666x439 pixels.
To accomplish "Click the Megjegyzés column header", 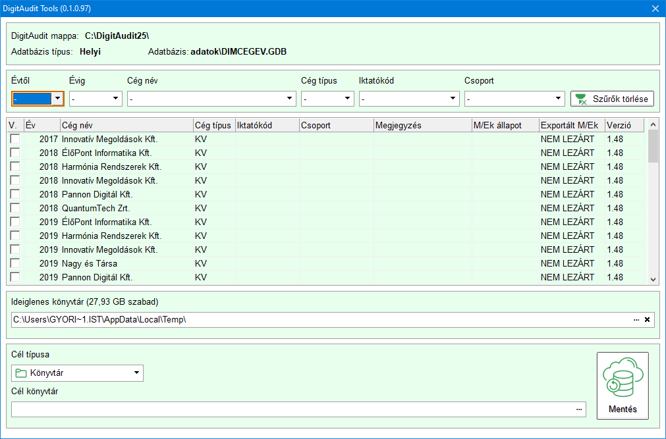I will tap(423, 125).
